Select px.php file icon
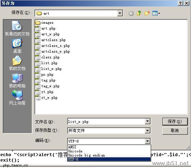The image size is (191, 168). 38,75
